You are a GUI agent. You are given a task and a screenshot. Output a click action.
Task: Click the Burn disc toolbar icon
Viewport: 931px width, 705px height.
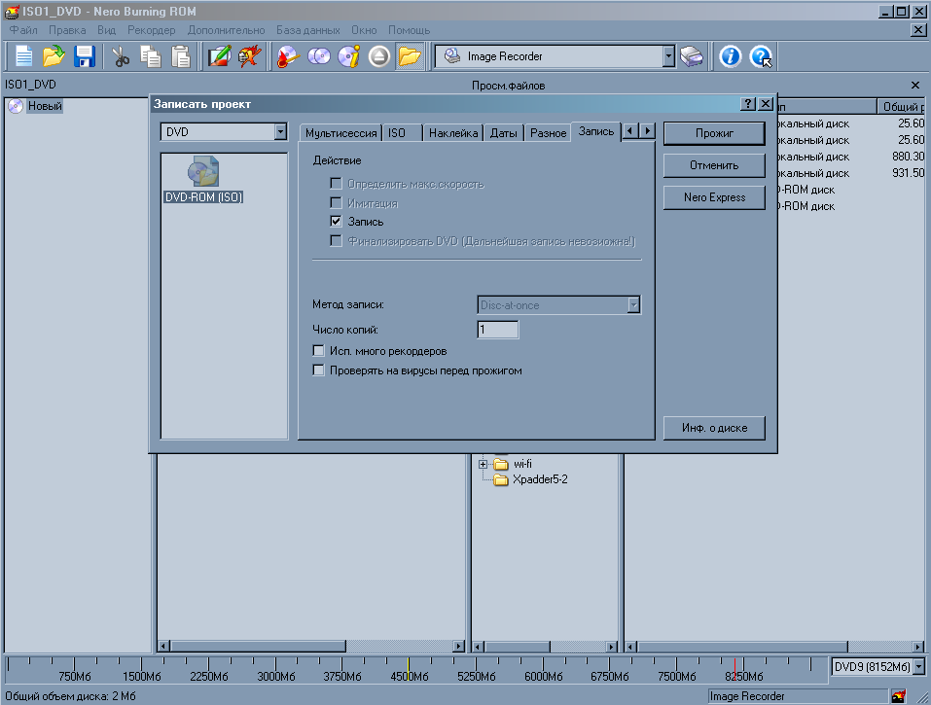[288, 56]
